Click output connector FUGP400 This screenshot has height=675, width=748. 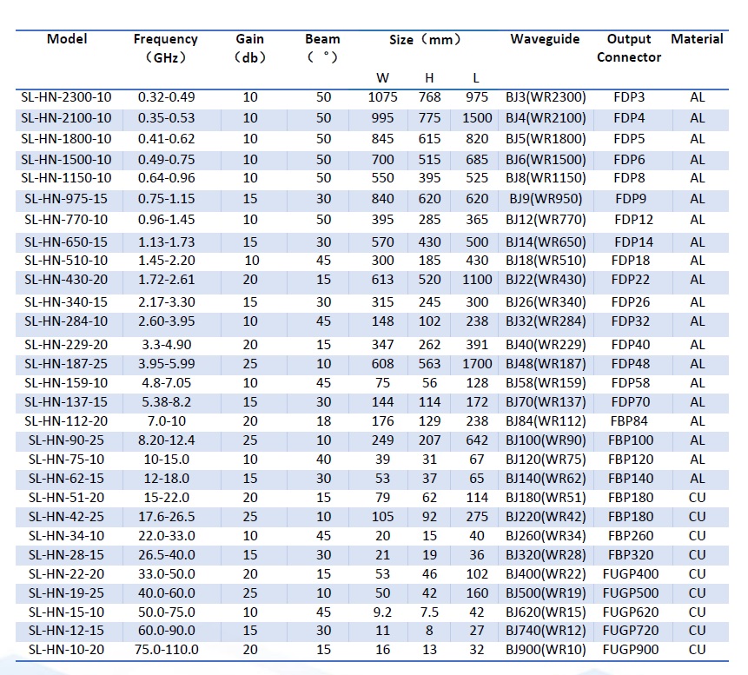coord(631,574)
